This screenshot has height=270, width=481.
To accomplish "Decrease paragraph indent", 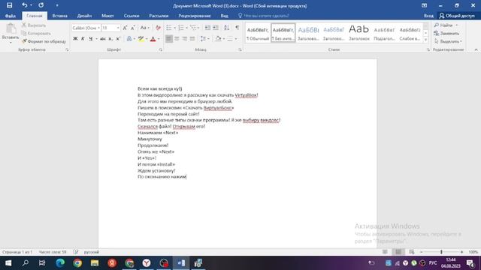I will 207,28.
